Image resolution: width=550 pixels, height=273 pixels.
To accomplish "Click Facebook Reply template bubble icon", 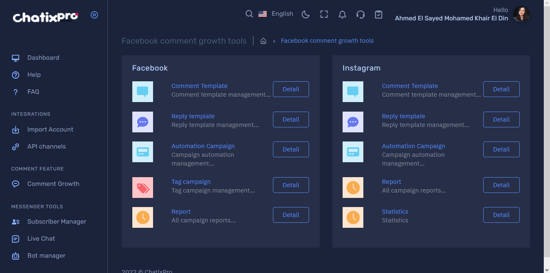I will pyautogui.click(x=143, y=122).
